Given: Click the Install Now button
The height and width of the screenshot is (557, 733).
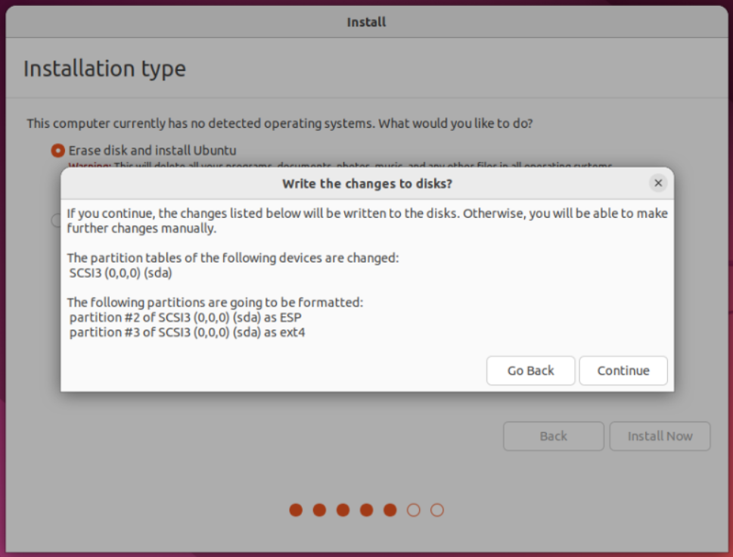Looking at the screenshot, I should pyautogui.click(x=660, y=436).
